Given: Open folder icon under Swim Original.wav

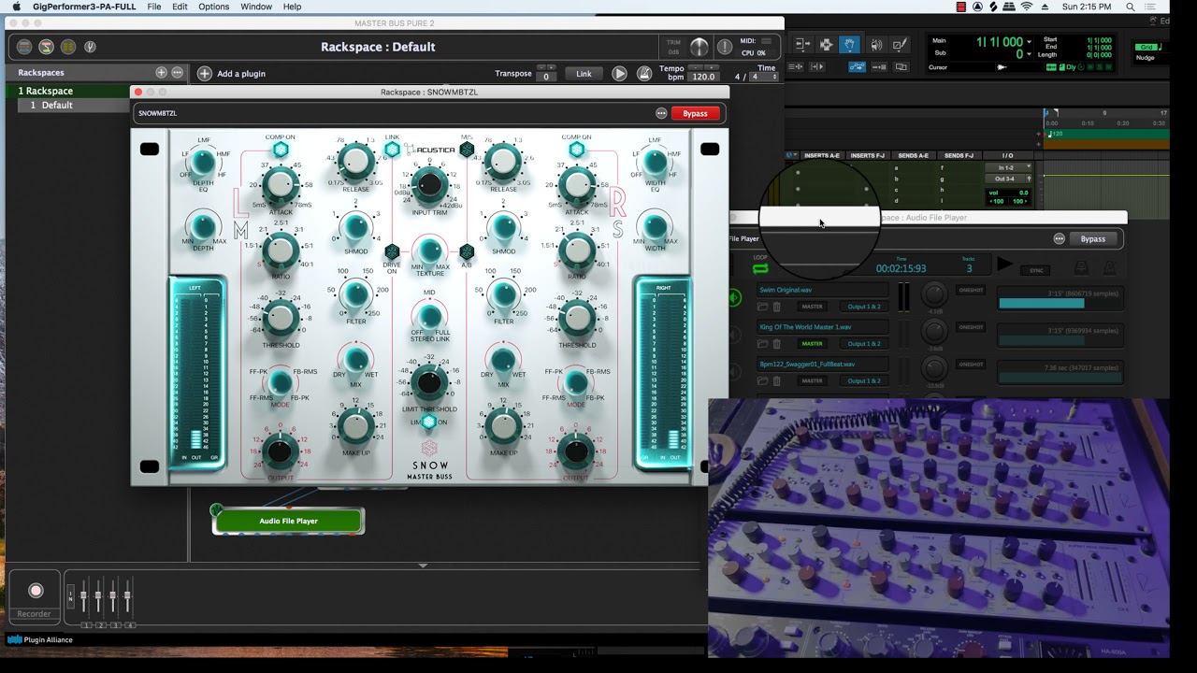Looking at the screenshot, I should (x=762, y=307).
